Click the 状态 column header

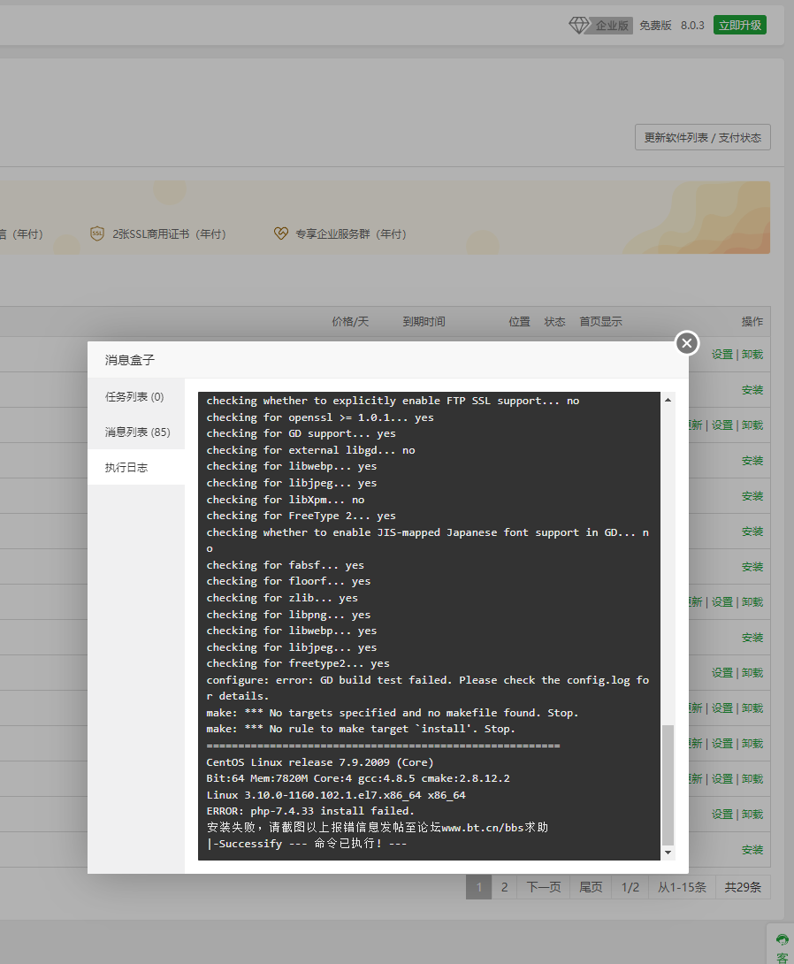[554, 322]
